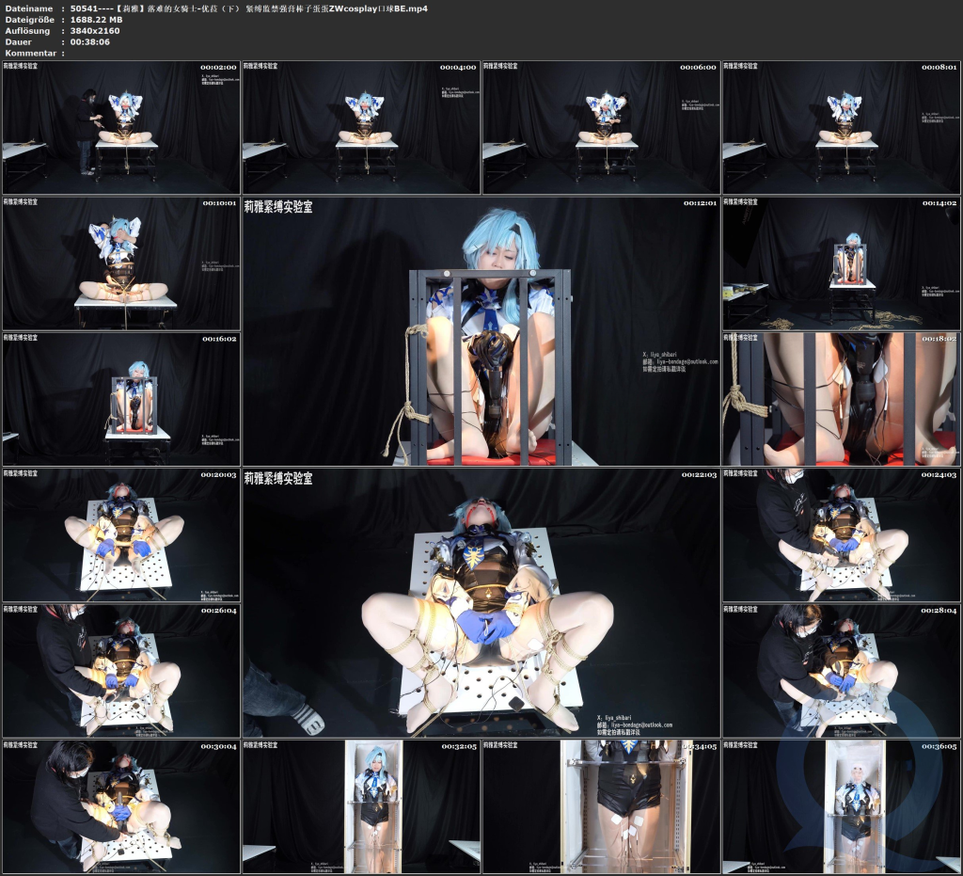Click the thumbnail marked 00:36:05

coord(842,806)
